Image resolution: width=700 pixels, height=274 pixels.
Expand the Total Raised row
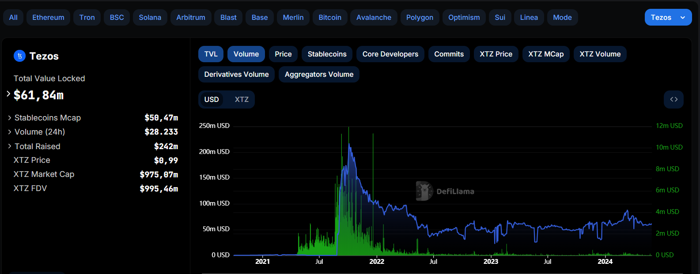coord(10,146)
